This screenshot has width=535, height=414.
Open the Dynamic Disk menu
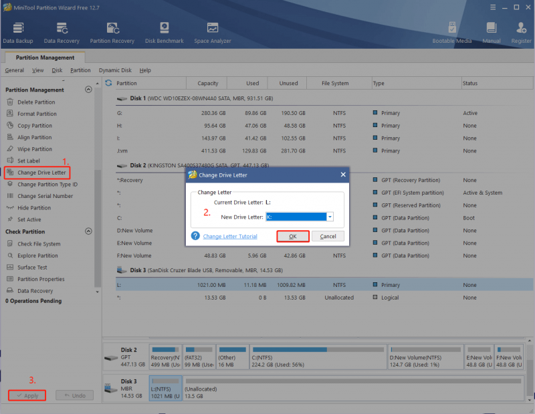tap(115, 70)
